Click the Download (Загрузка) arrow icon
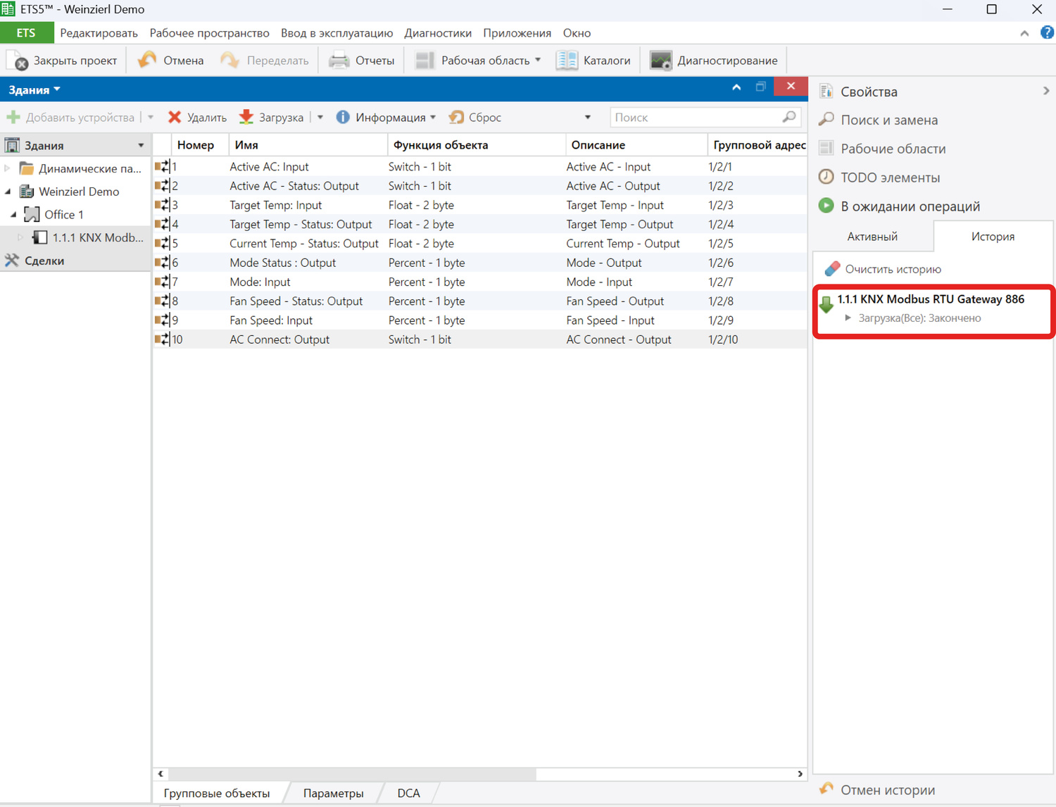Screen dimensions: 1056x807 tap(246, 117)
